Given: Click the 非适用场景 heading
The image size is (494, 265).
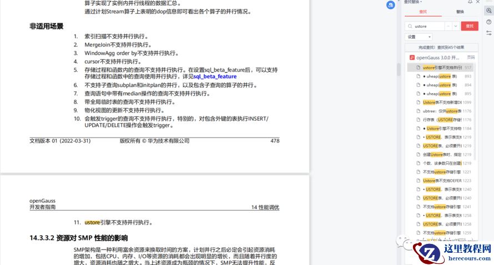Looking at the screenshot, I should pyautogui.click(x=46, y=27).
